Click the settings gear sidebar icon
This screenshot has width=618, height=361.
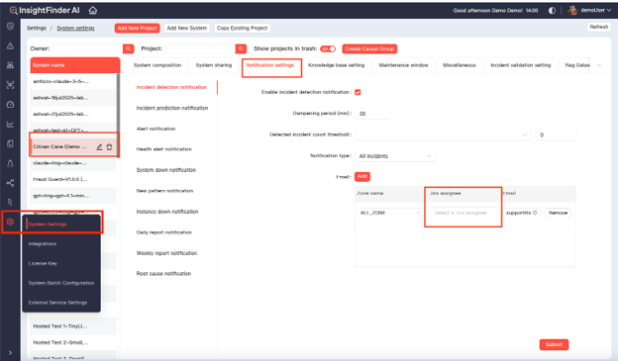tap(10, 222)
